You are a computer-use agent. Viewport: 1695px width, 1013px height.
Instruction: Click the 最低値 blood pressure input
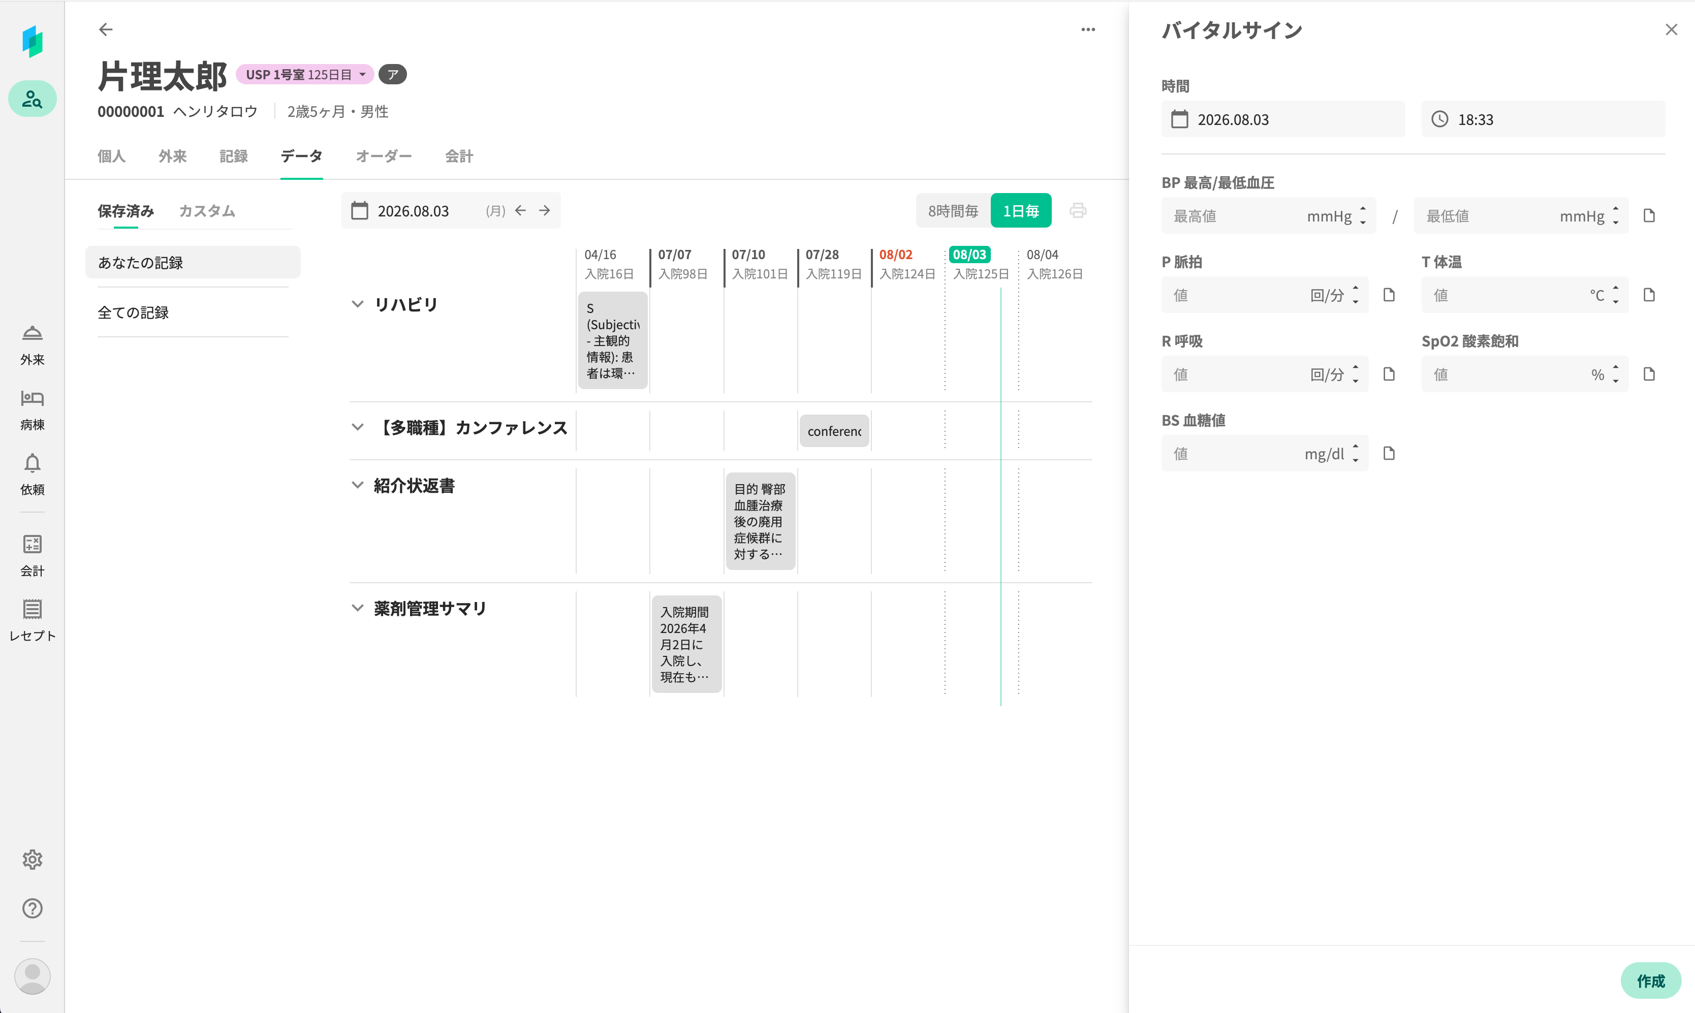tap(1521, 216)
